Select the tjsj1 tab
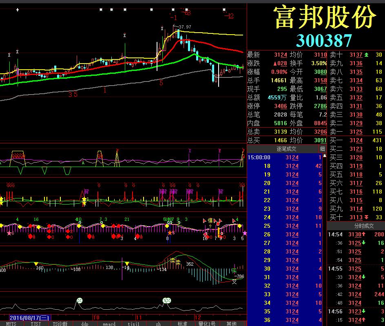This screenshot has width=385, height=326. point(134,324)
